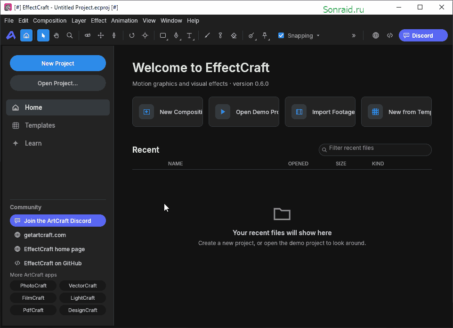Click the Open Demo Project card
The width and height of the screenshot is (453, 328).
point(244,112)
